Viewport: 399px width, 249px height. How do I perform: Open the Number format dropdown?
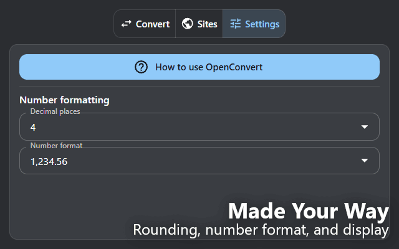pyautogui.click(x=199, y=161)
